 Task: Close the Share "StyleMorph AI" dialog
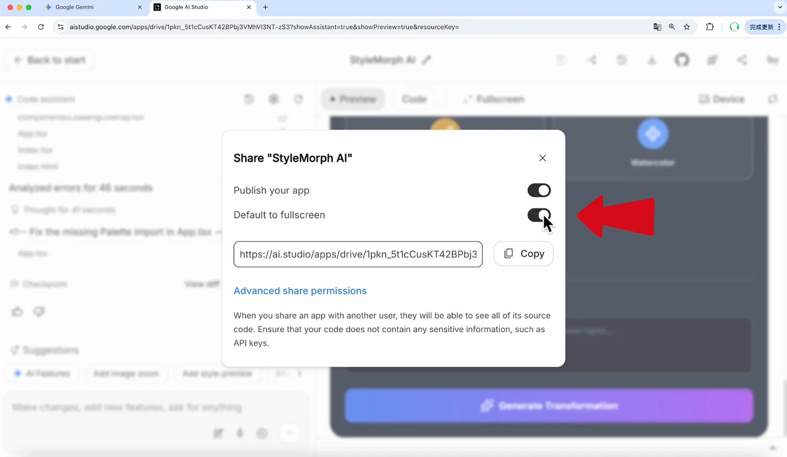pyautogui.click(x=542, y=158)
